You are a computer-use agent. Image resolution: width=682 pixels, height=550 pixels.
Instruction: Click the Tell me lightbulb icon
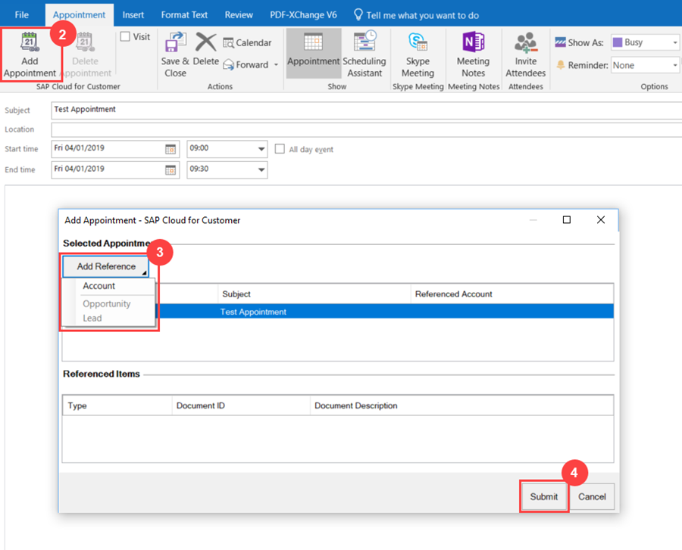[358, 15]
